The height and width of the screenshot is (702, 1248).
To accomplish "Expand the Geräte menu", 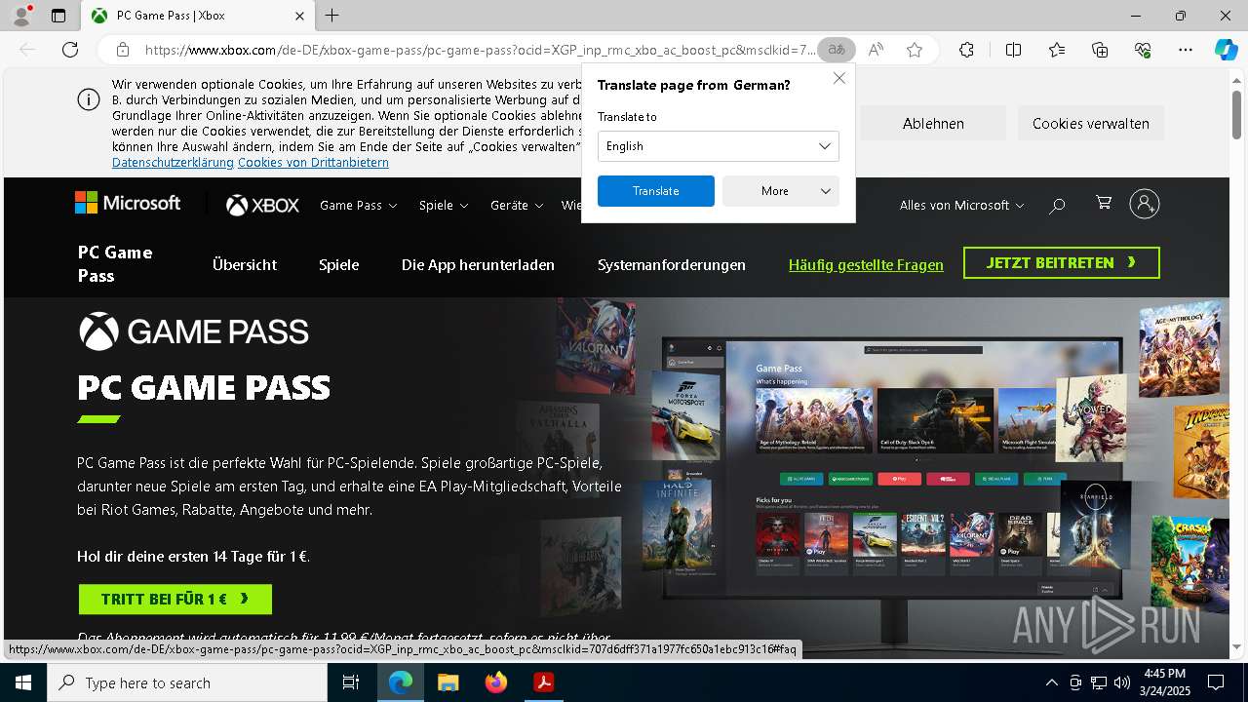I will point(518,205).
